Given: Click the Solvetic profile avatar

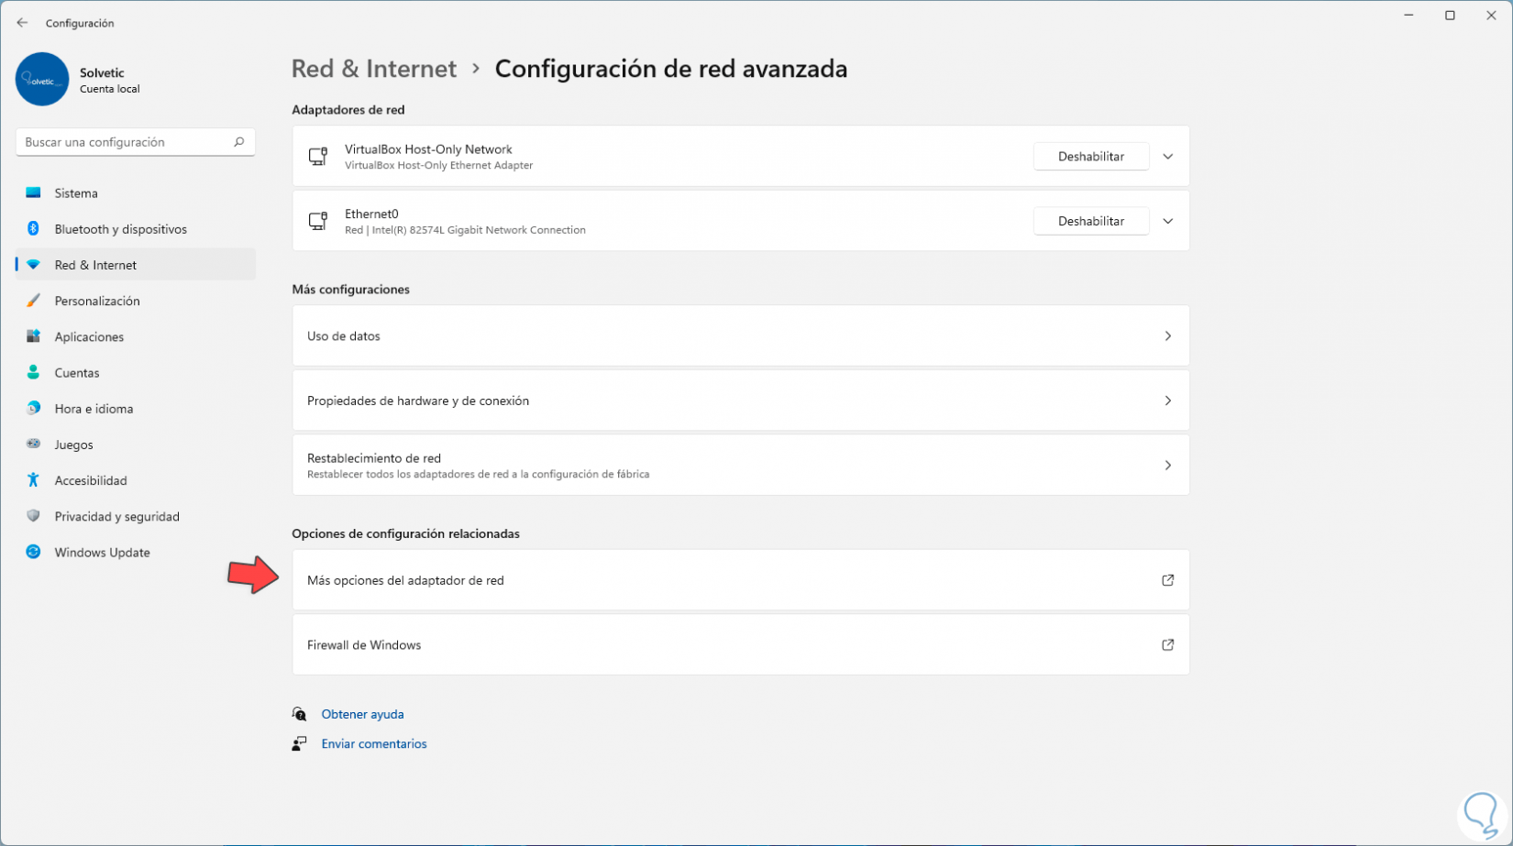Looking at the screenshot, I should point(42,80).
